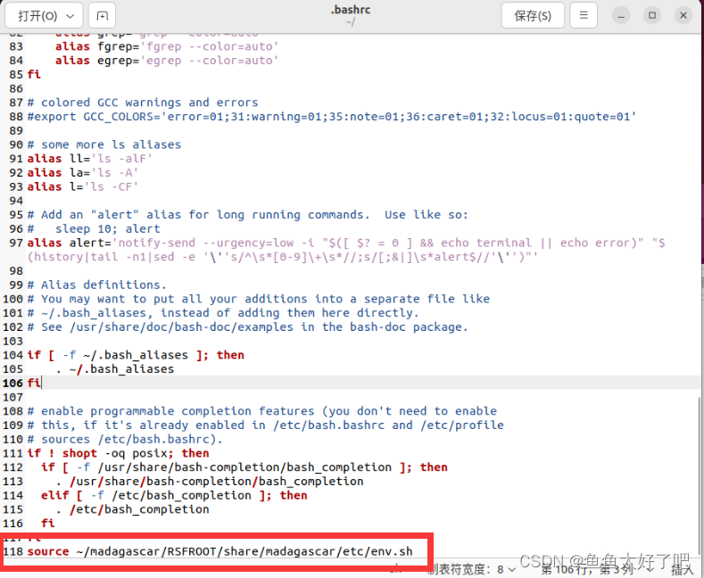Click the elif /etc/bash_completion line 114
The width and height of the screenshot is (704, 578).
[x=174, y=495]
